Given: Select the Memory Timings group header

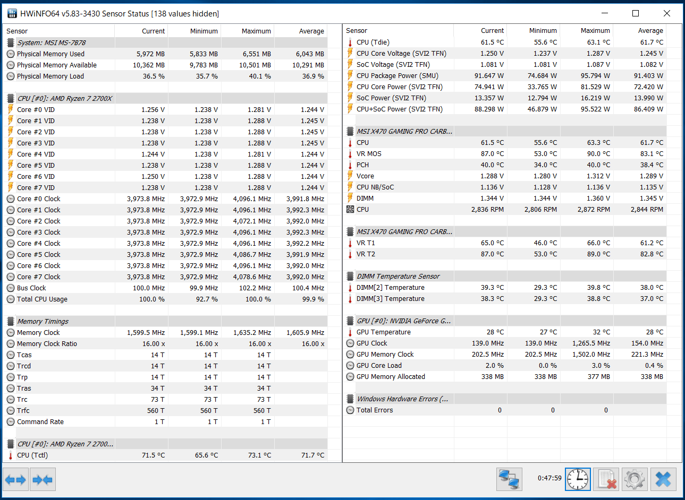Looking at the screenshot, I should [165, 322].
